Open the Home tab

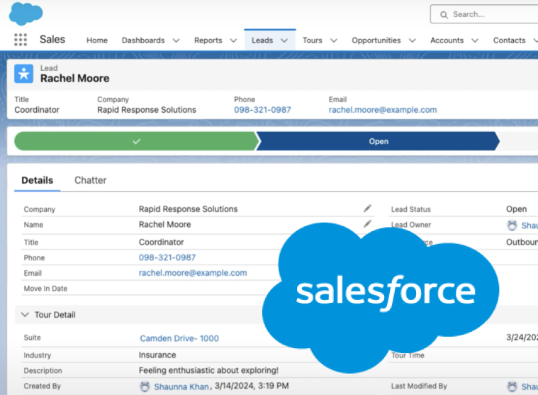(97, 40)
